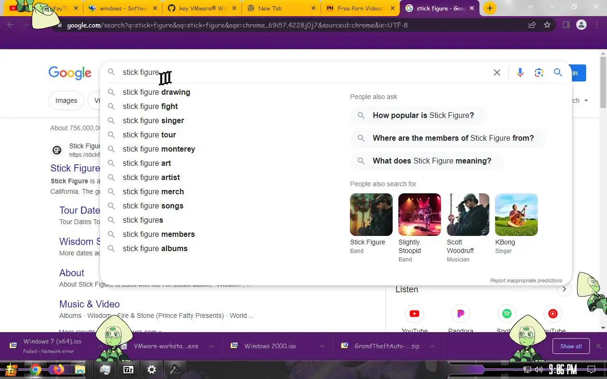
Task: Choose suggestion stick figure singer
Action: [153, 120]
